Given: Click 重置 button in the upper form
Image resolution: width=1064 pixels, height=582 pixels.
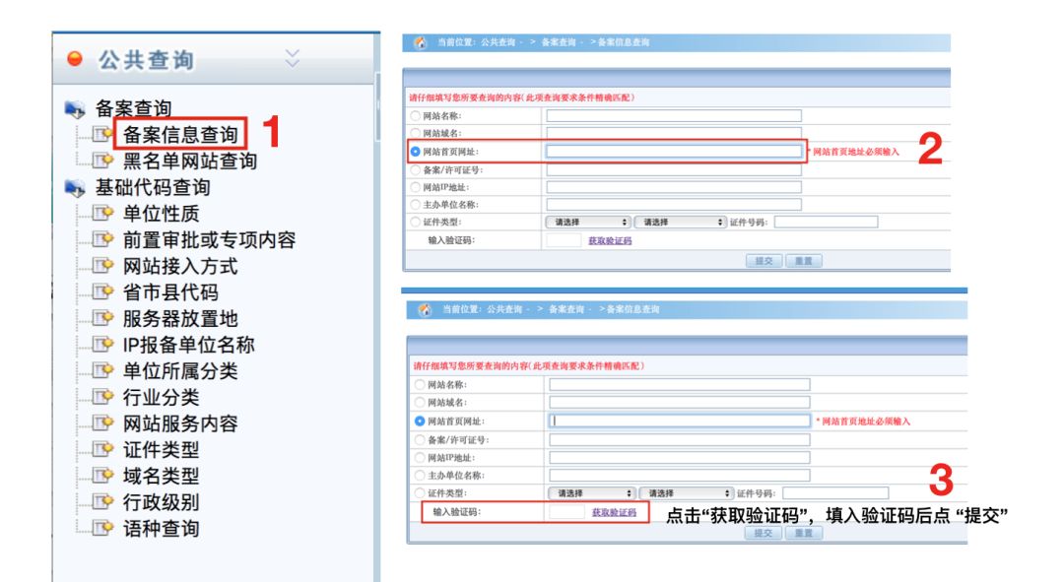Looking at the screenshot, I should pos(804,261).
